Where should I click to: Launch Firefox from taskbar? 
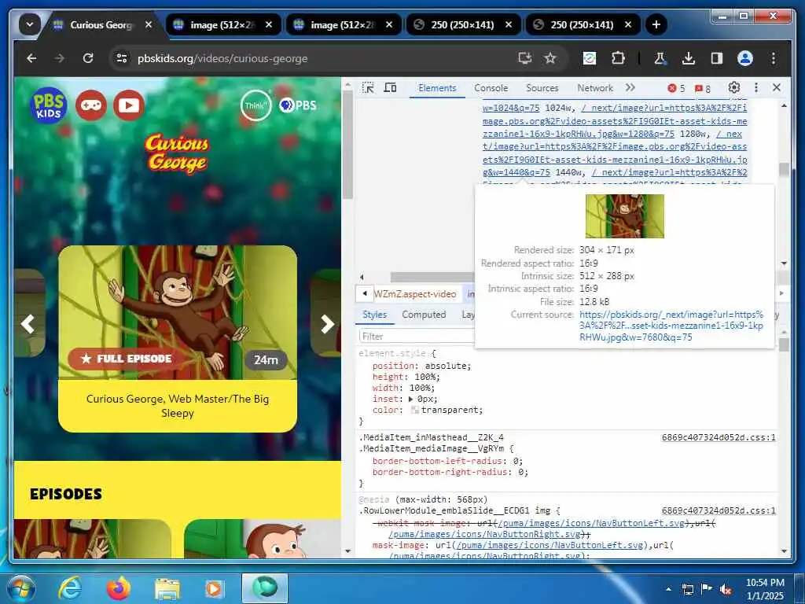point(119,588)
